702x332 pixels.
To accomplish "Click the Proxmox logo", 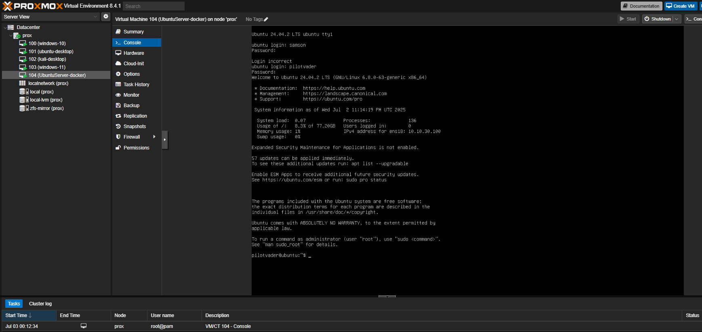I will (32, 6).
